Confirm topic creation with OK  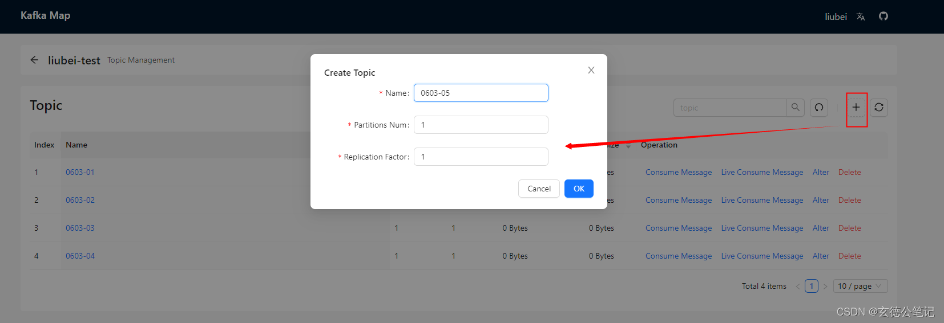(x=579, y=189)
